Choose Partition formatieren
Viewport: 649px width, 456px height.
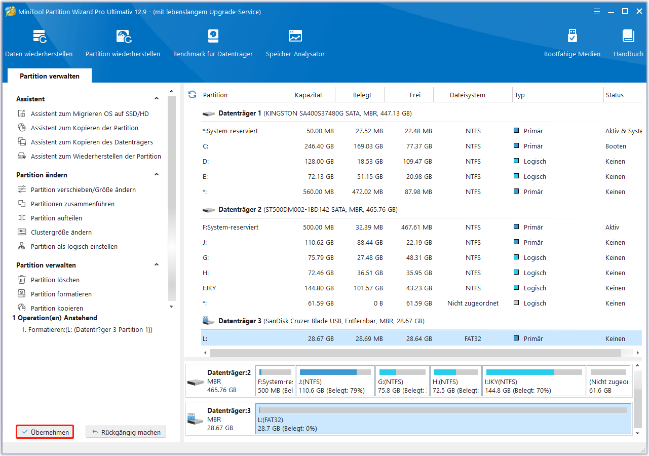point(55,294)
